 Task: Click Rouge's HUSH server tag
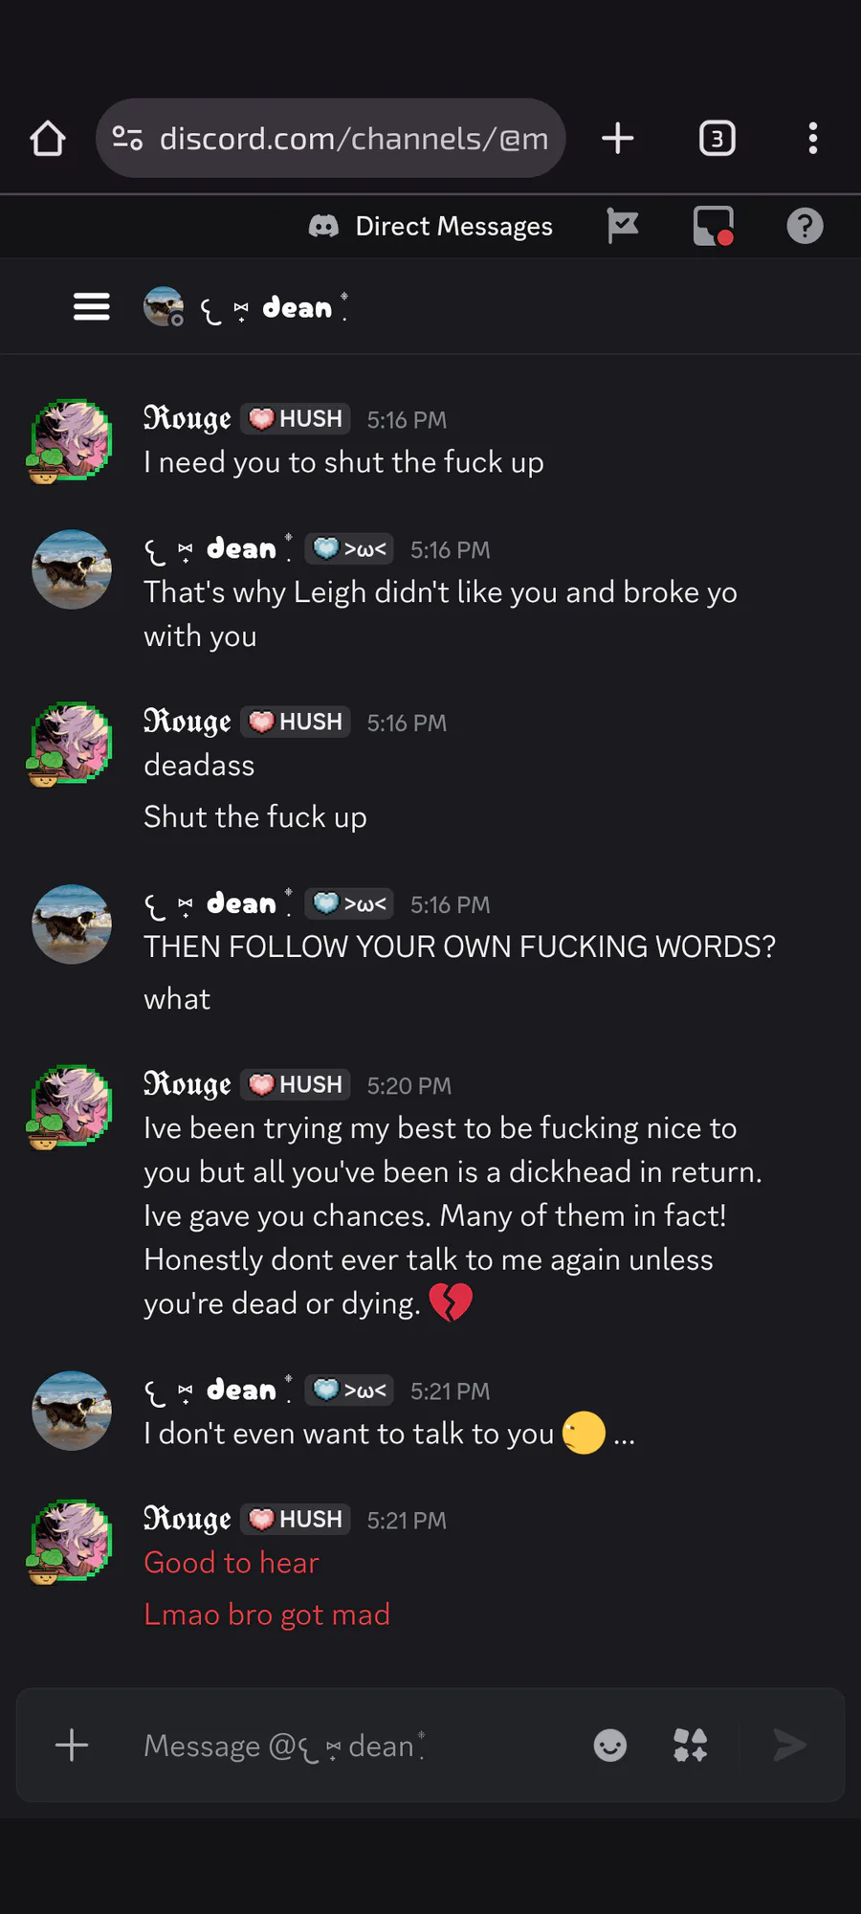click(x=296, y=419)
